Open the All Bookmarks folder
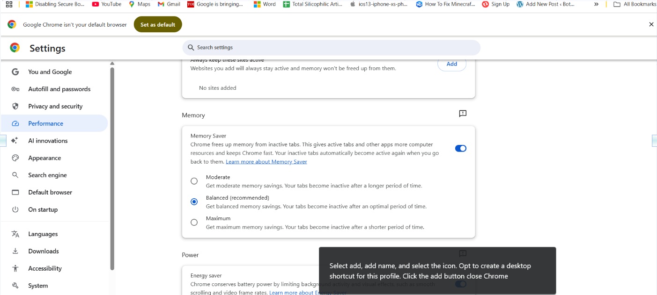 635,4
